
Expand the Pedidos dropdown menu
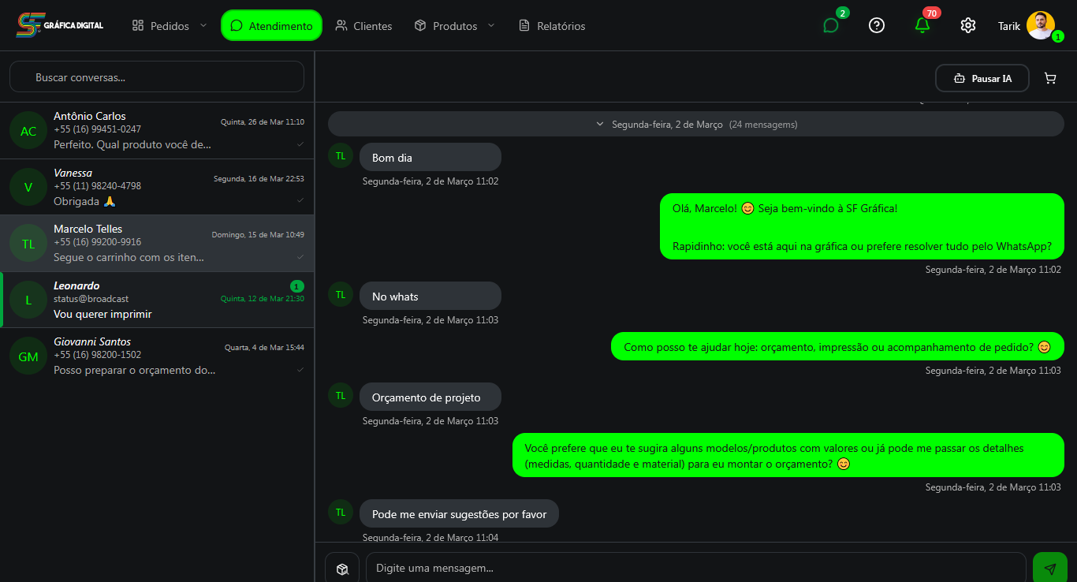coord(169,24)
